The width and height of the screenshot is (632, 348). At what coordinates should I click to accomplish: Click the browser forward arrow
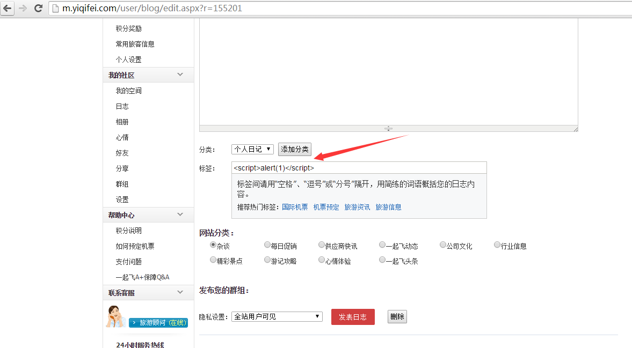point(23,8)
